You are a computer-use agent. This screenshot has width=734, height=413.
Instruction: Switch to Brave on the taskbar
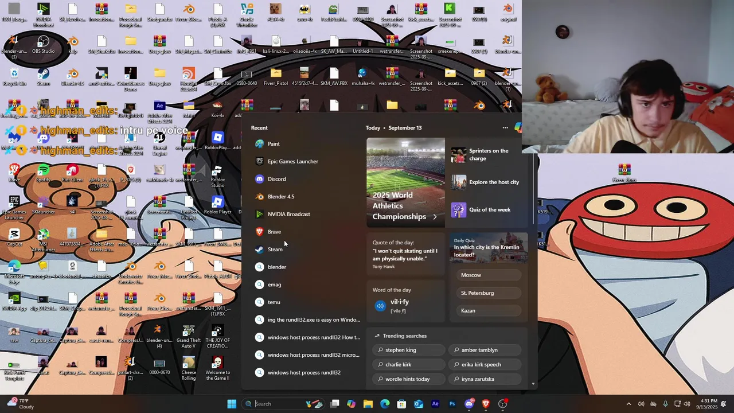click(486, 404)
